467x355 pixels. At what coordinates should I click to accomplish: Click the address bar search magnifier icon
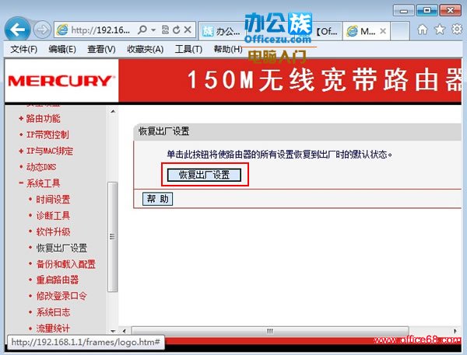[142, 30]
